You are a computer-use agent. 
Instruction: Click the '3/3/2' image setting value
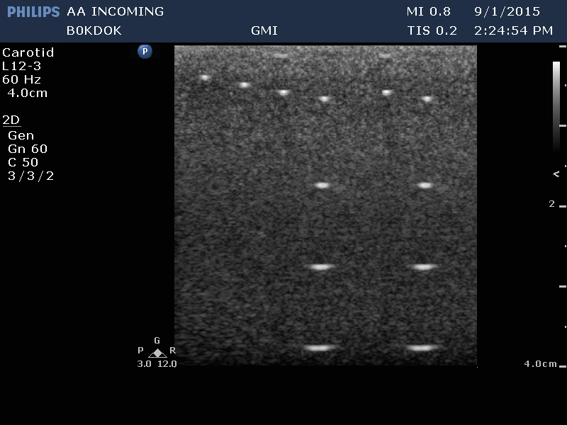click(30, 176)
